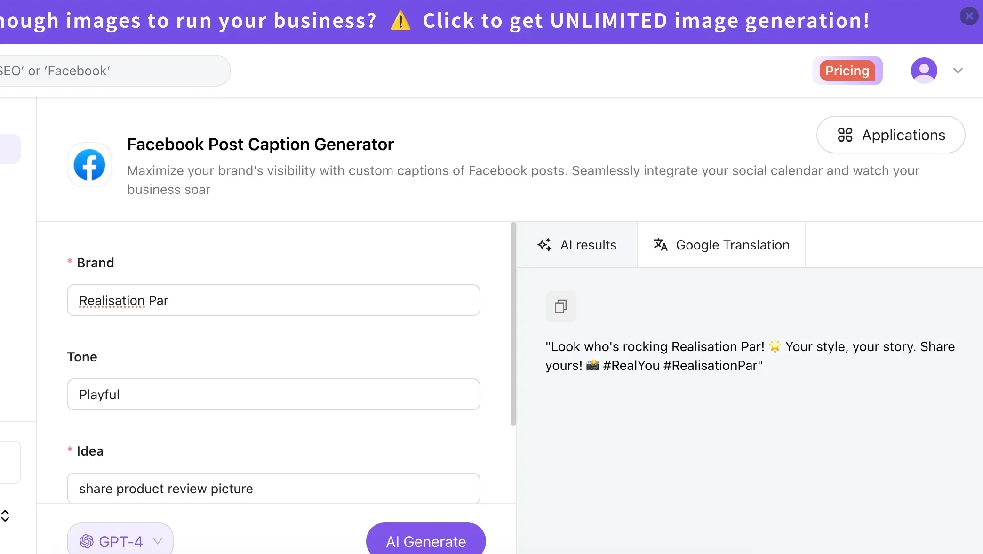
Task: Open the Applications menu button
Action: click(890, 135)
